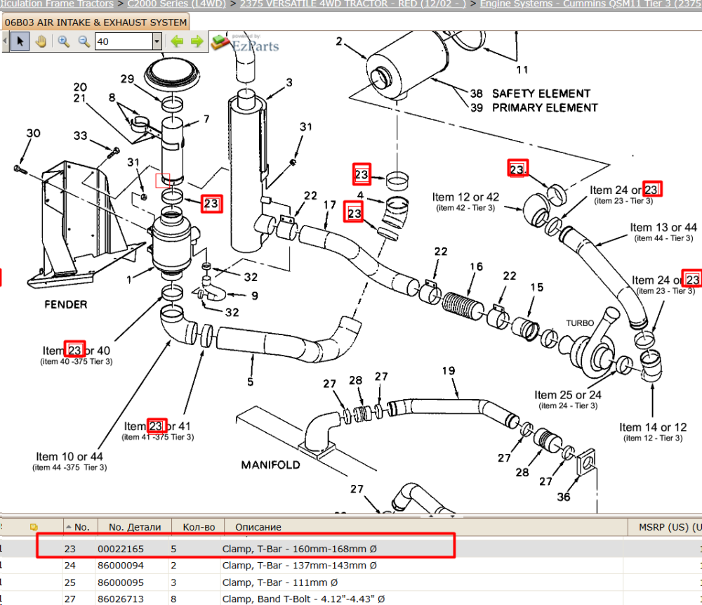The width and height of the screenshot is (702, 605).
Task: Click callout 38 SAFETY ELEMENT
Action: pyautogui.click(x=477, y=93)
